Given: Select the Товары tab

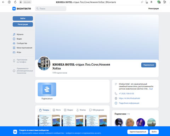Looking at the screenshot, I should tap(44, 110).
